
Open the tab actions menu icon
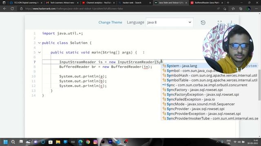pos(4,3)
